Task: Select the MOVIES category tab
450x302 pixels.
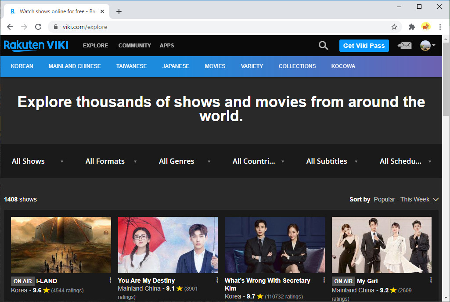Action: coord(215,66)
